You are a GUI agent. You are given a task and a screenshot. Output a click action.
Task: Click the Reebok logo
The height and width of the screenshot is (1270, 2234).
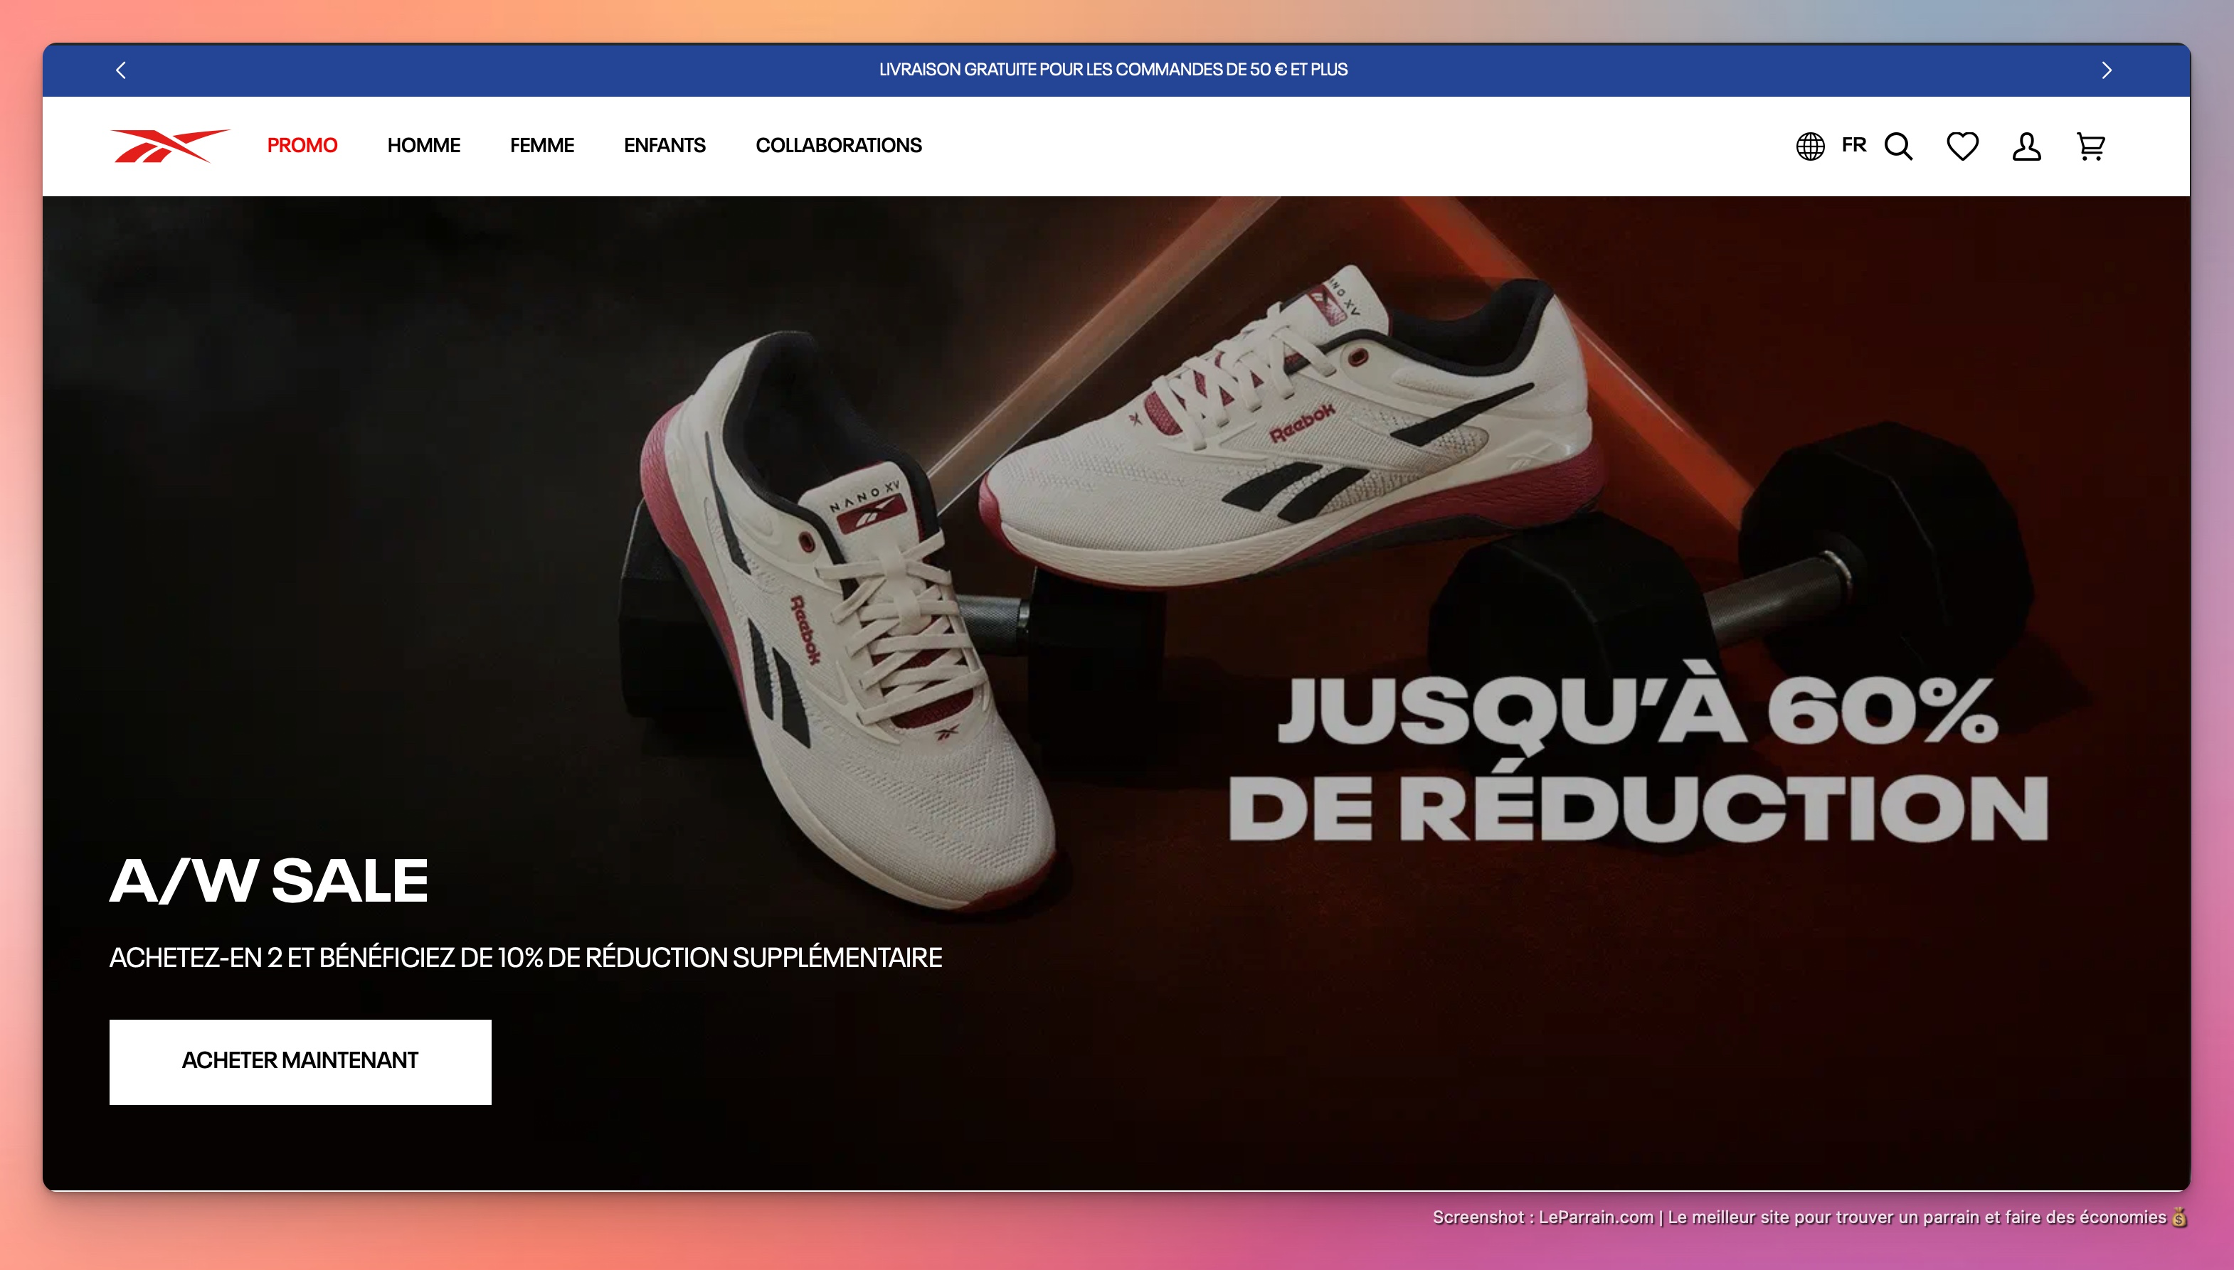[169, 146]
